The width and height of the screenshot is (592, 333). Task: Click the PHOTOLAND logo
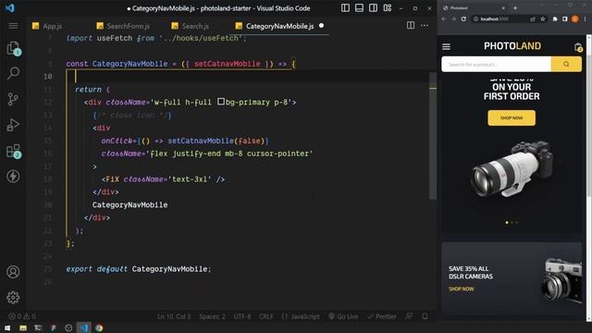512,46
